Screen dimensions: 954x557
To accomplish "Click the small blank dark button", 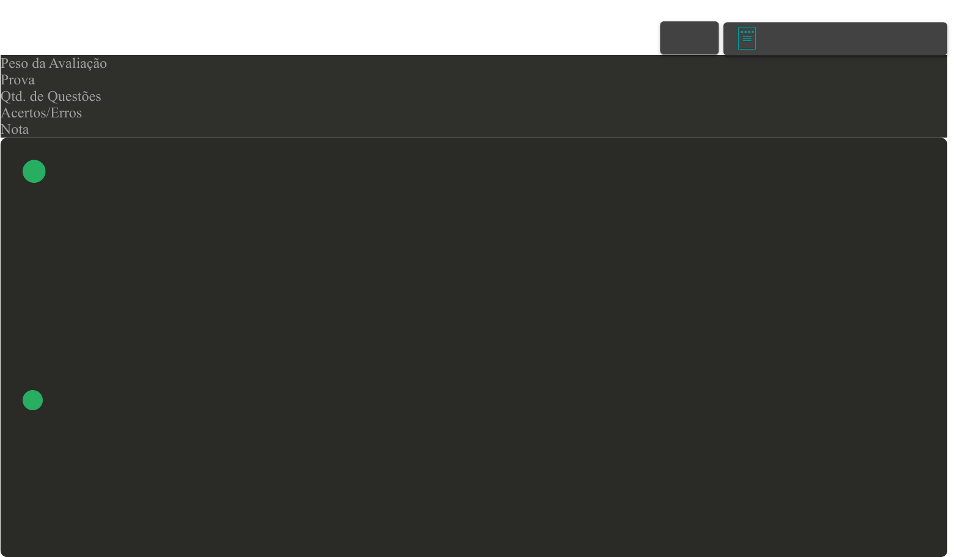I will 689,38.
